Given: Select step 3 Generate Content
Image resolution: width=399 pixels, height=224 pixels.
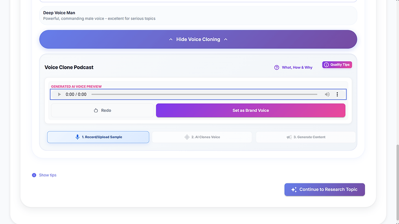Looking at the screenshot, I should [306, 137].
